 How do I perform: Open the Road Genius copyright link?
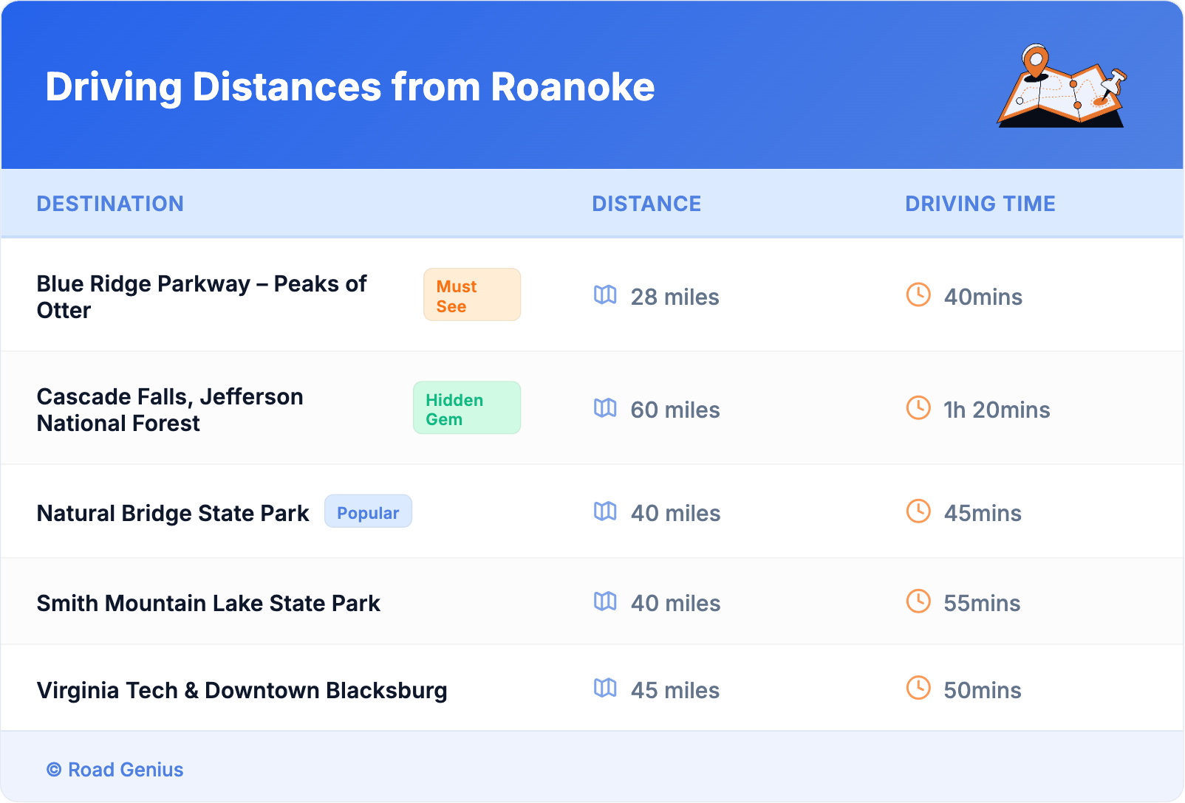115,770
